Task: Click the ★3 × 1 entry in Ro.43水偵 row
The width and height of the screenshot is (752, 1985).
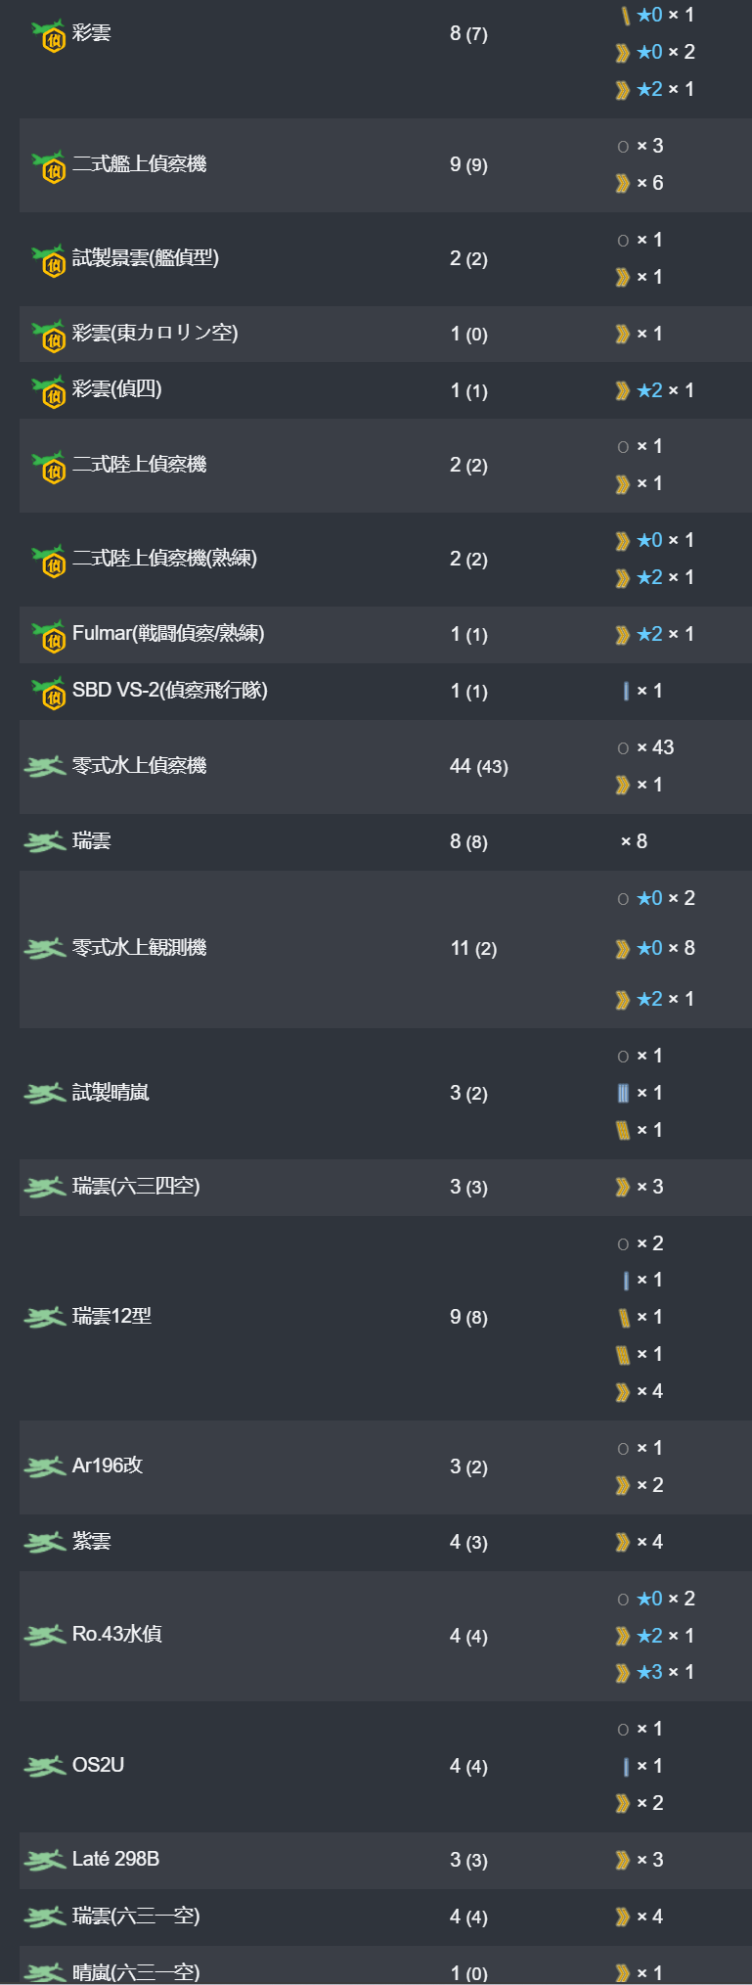Action: pos(654,1673)
